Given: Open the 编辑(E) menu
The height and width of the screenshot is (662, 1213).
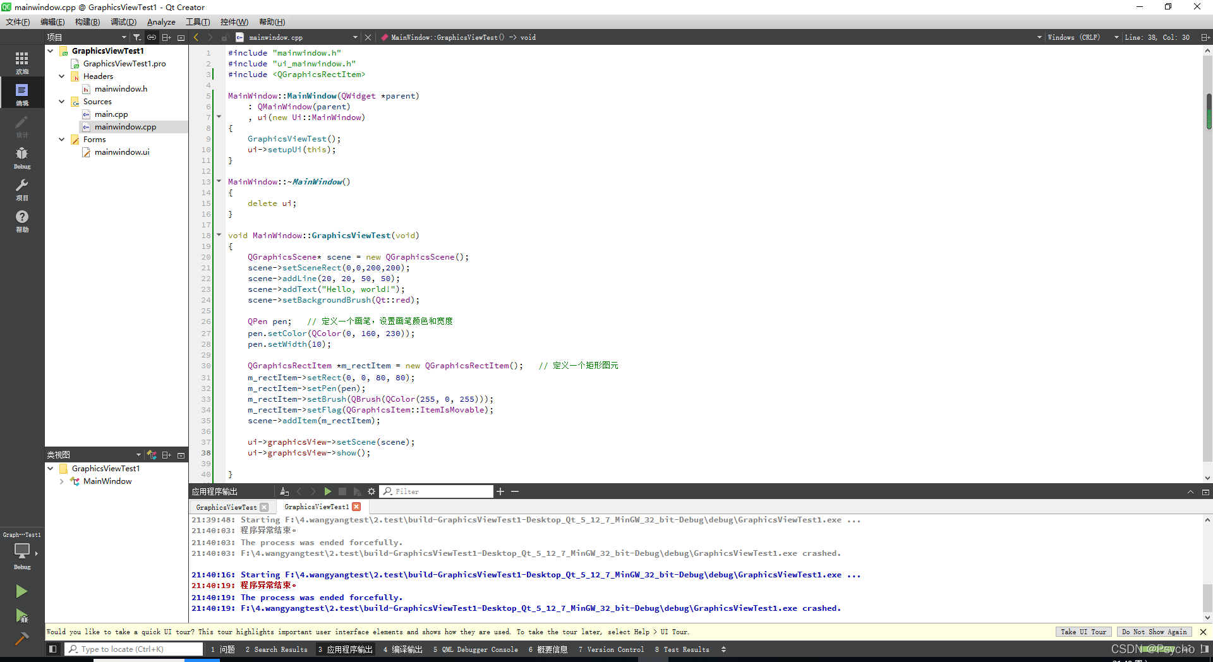Looking at the screenshot, I should [52, 22].
